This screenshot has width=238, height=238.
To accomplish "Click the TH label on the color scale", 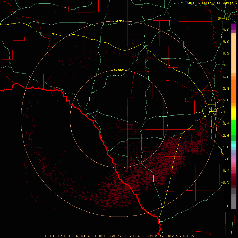I will 227,206.
